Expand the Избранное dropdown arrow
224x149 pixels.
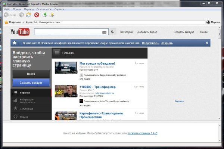click(23, 22)
